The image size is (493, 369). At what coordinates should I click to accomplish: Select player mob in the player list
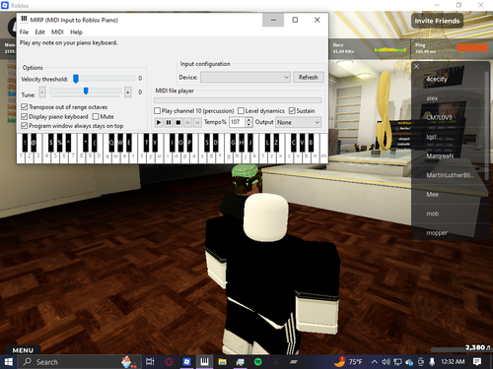click(x=433, y=214)
